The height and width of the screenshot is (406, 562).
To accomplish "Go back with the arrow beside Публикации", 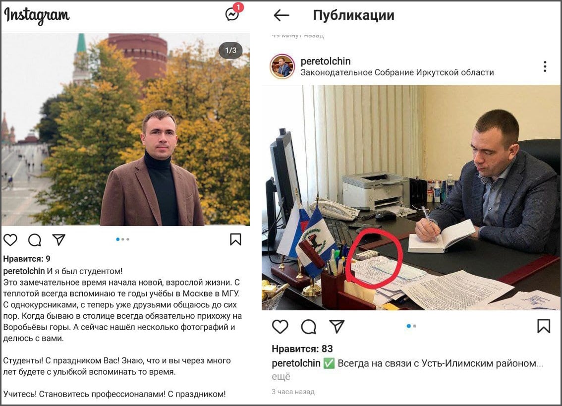I will point(281,15).
